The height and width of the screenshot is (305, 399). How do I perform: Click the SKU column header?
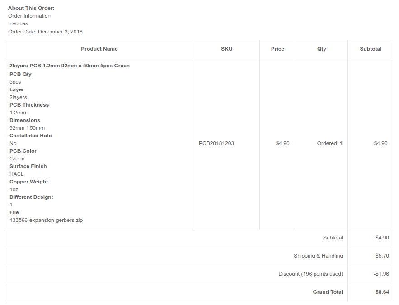coord(227,49)
